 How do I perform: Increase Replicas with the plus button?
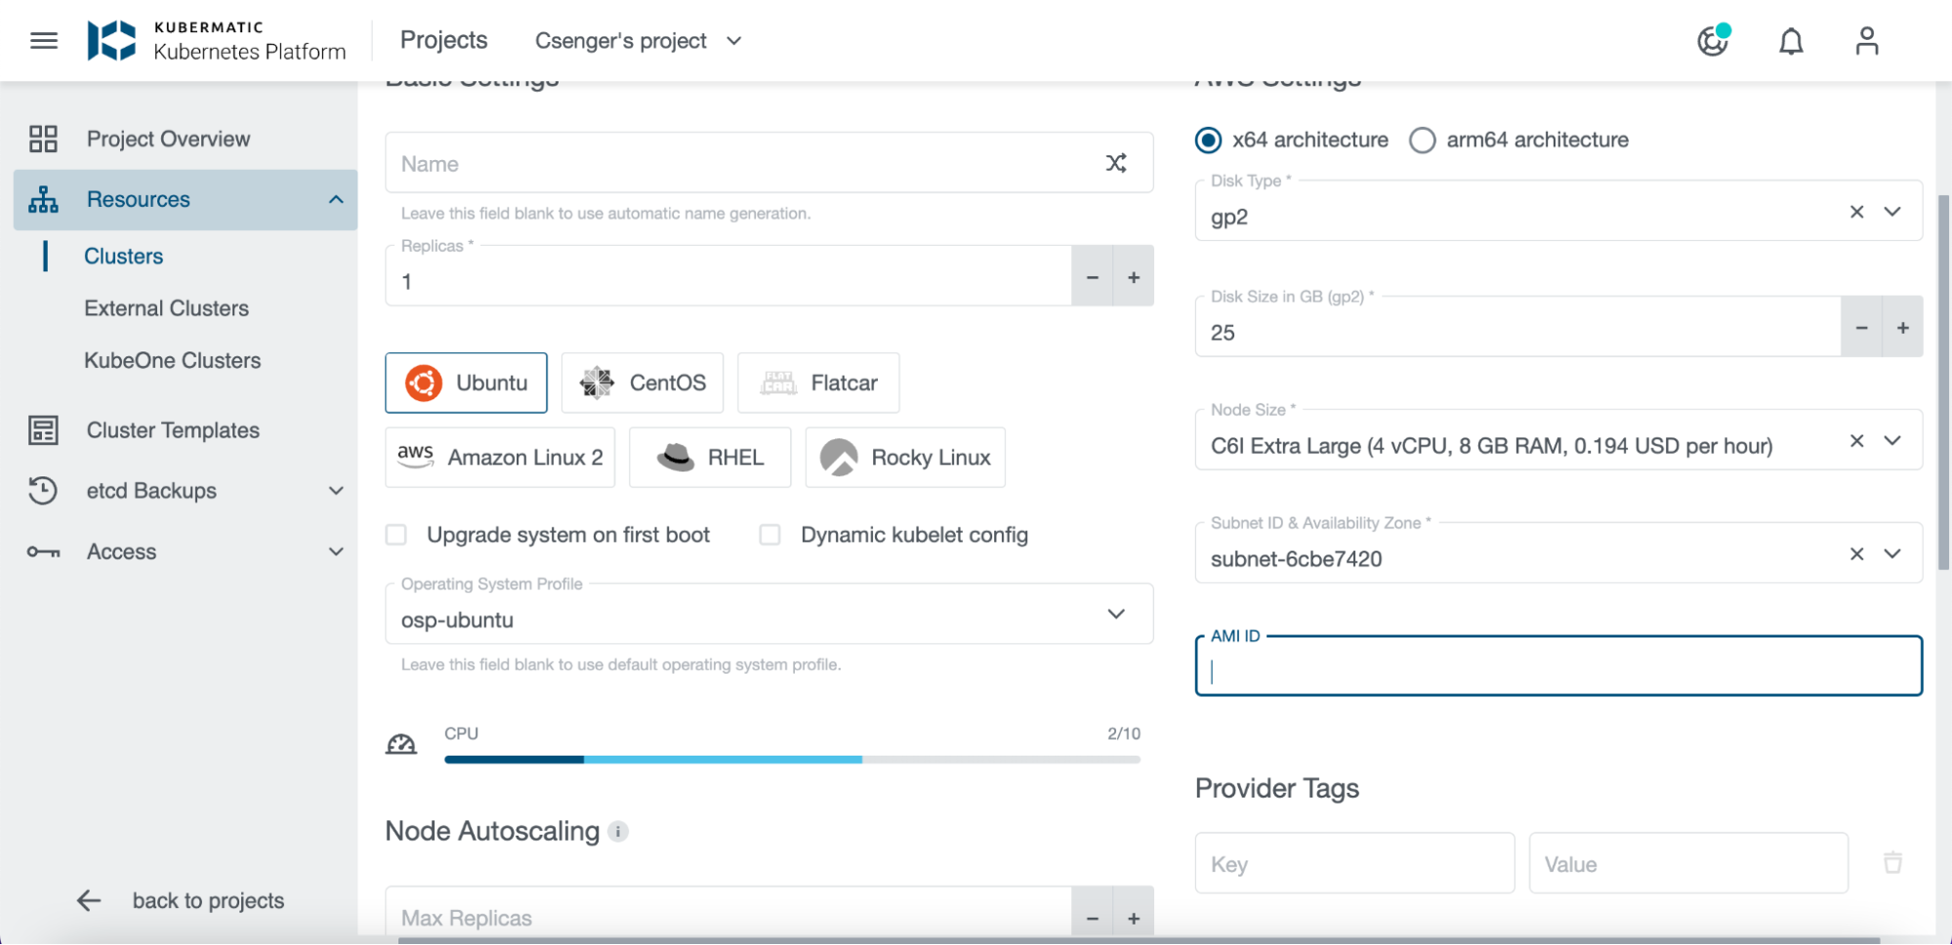(1133, 276)
